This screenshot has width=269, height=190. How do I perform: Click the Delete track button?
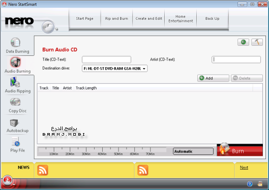(247, 78)
